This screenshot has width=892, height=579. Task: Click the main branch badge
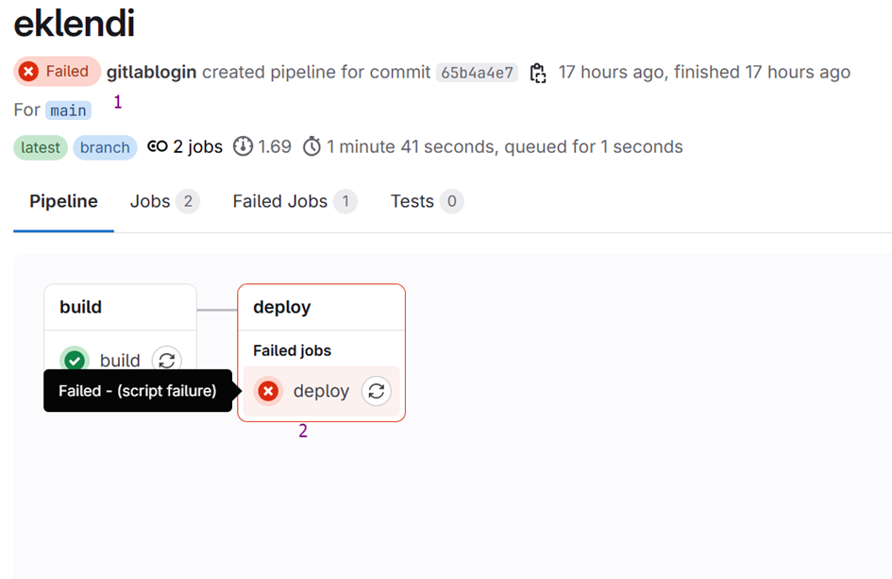pyautogui.click(x=67, y=110)
